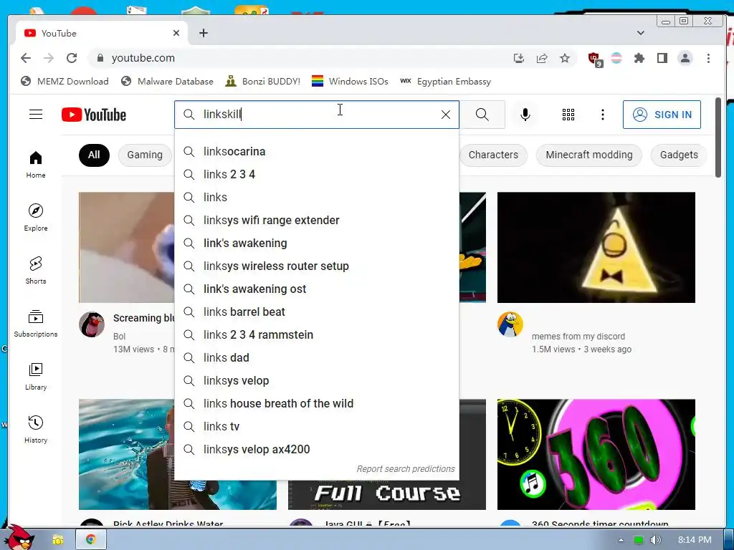Reload the page with the refresh icon
The height and width of the screenshot is (550, 734).
[x=72, y=58]
